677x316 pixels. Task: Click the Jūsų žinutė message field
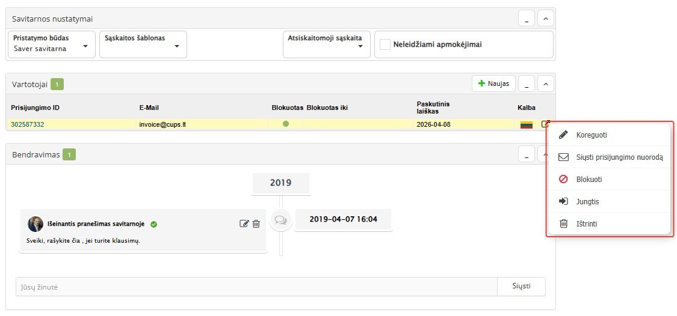[x=256, y=287]
